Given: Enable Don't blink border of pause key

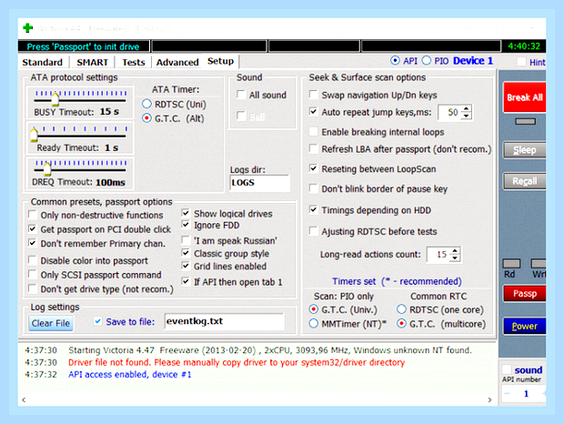Looking at the screenshot, I should tap(313, 188).
